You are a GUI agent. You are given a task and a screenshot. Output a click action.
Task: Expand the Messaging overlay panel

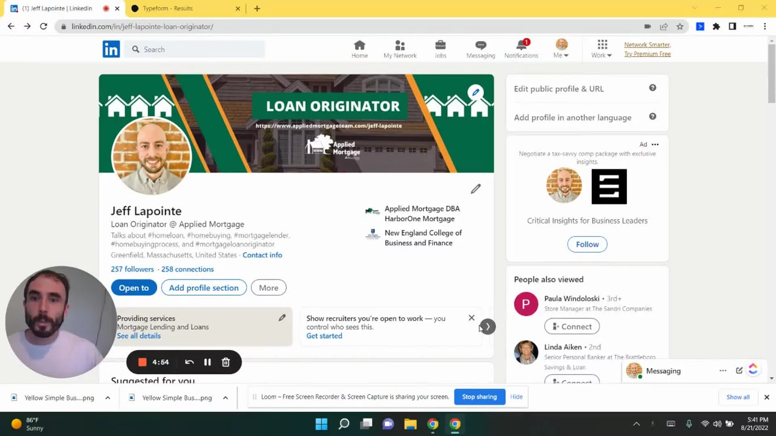point(663,371)
